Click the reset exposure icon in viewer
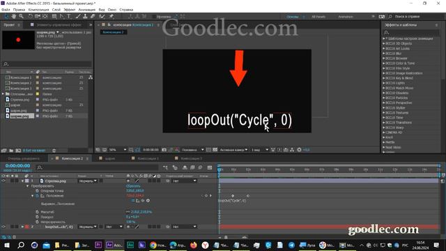446x251 pixels. (x=299, y=150)
